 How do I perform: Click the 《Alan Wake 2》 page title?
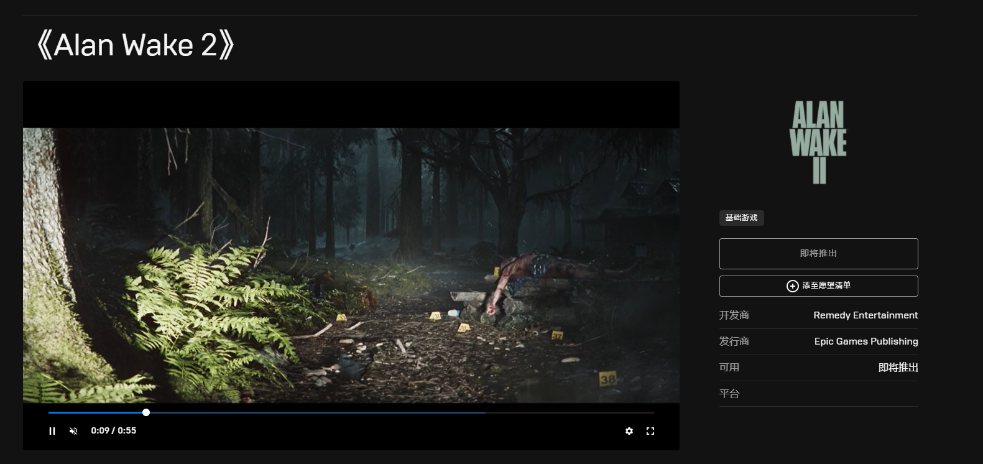pos(135,45)
